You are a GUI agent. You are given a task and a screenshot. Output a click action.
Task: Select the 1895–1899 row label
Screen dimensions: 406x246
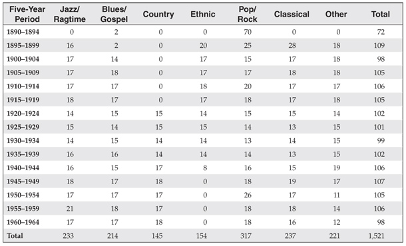[x=23, y=45]
